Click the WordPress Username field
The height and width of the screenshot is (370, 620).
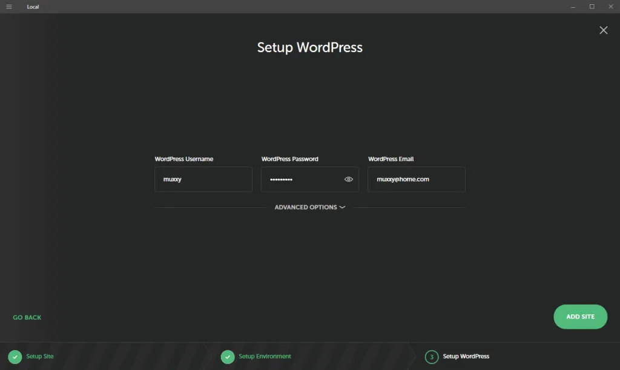(x=203, y=179)
